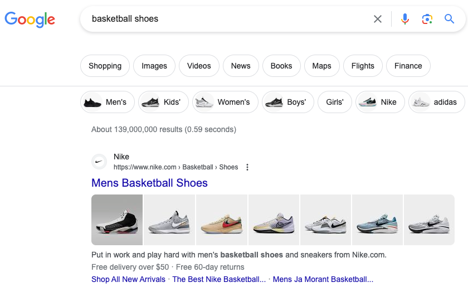Switch to the Images tab
The height and width of the screenshot is (287, 468).
154,66
